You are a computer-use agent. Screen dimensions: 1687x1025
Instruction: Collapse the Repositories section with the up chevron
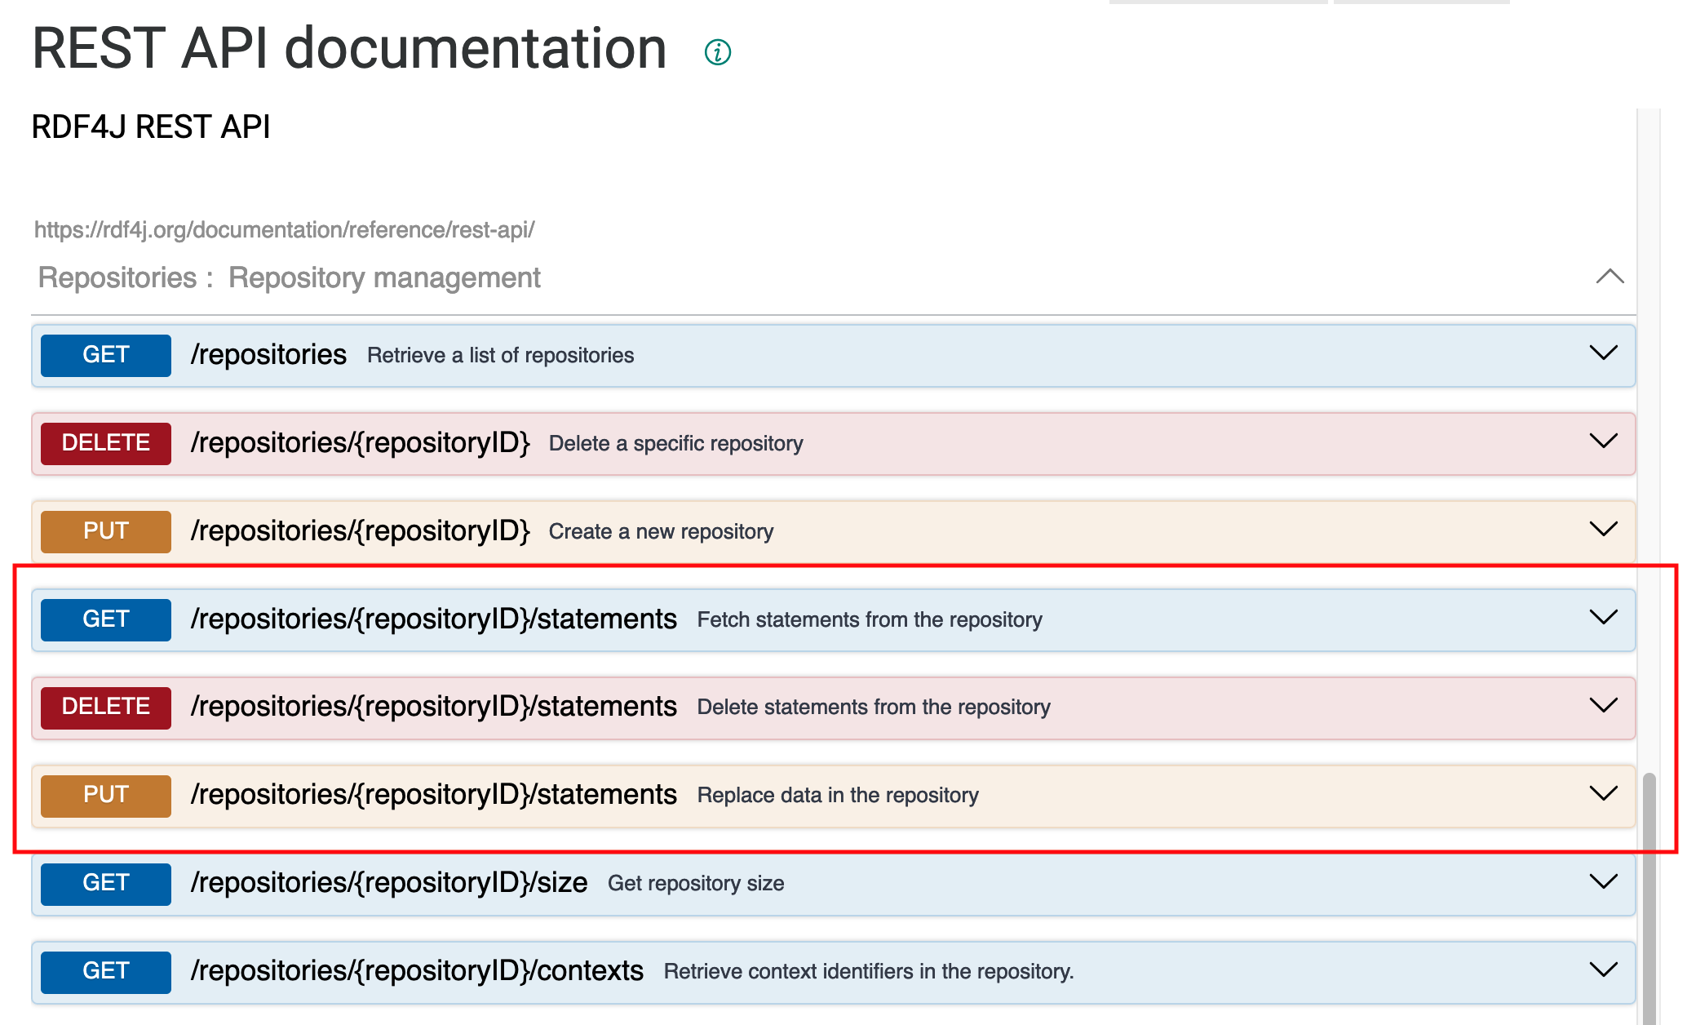coord(1610,277)
